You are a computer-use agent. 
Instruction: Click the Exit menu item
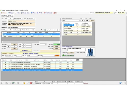click(x=55, y=13)
